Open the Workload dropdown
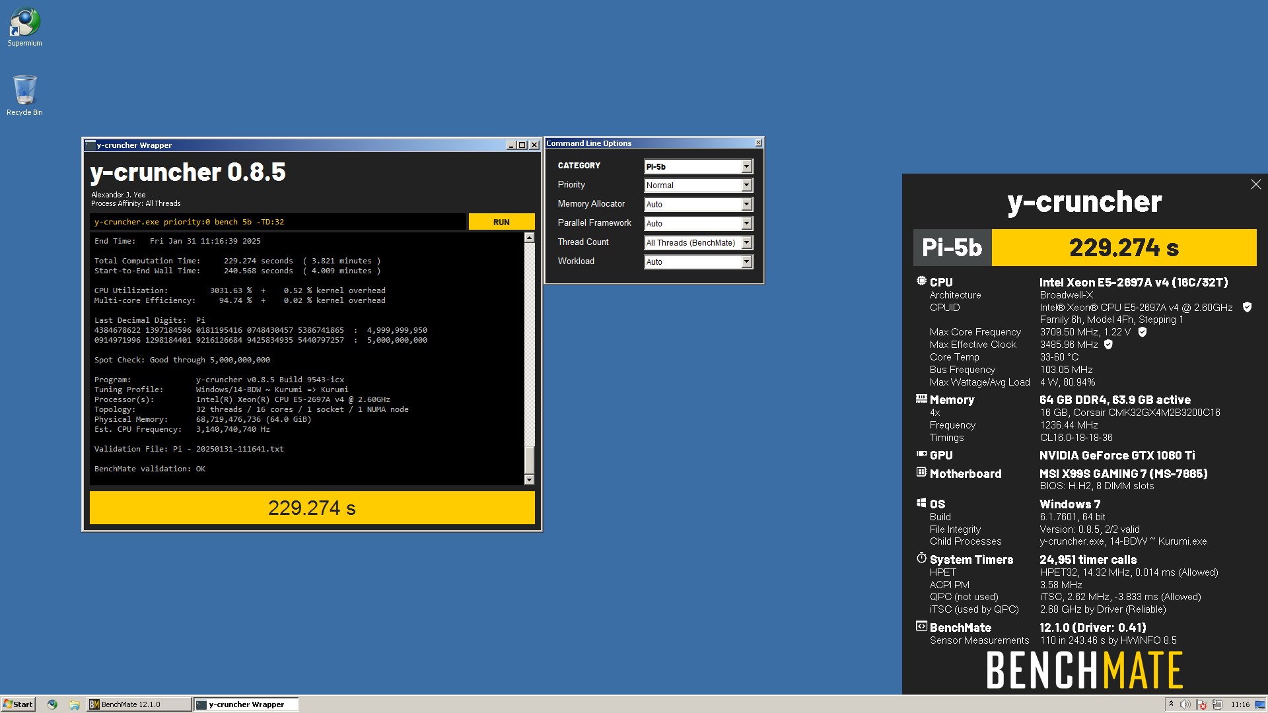Image resolution: width=1268 pixels, height=713 pixels. tap(698, 262)
